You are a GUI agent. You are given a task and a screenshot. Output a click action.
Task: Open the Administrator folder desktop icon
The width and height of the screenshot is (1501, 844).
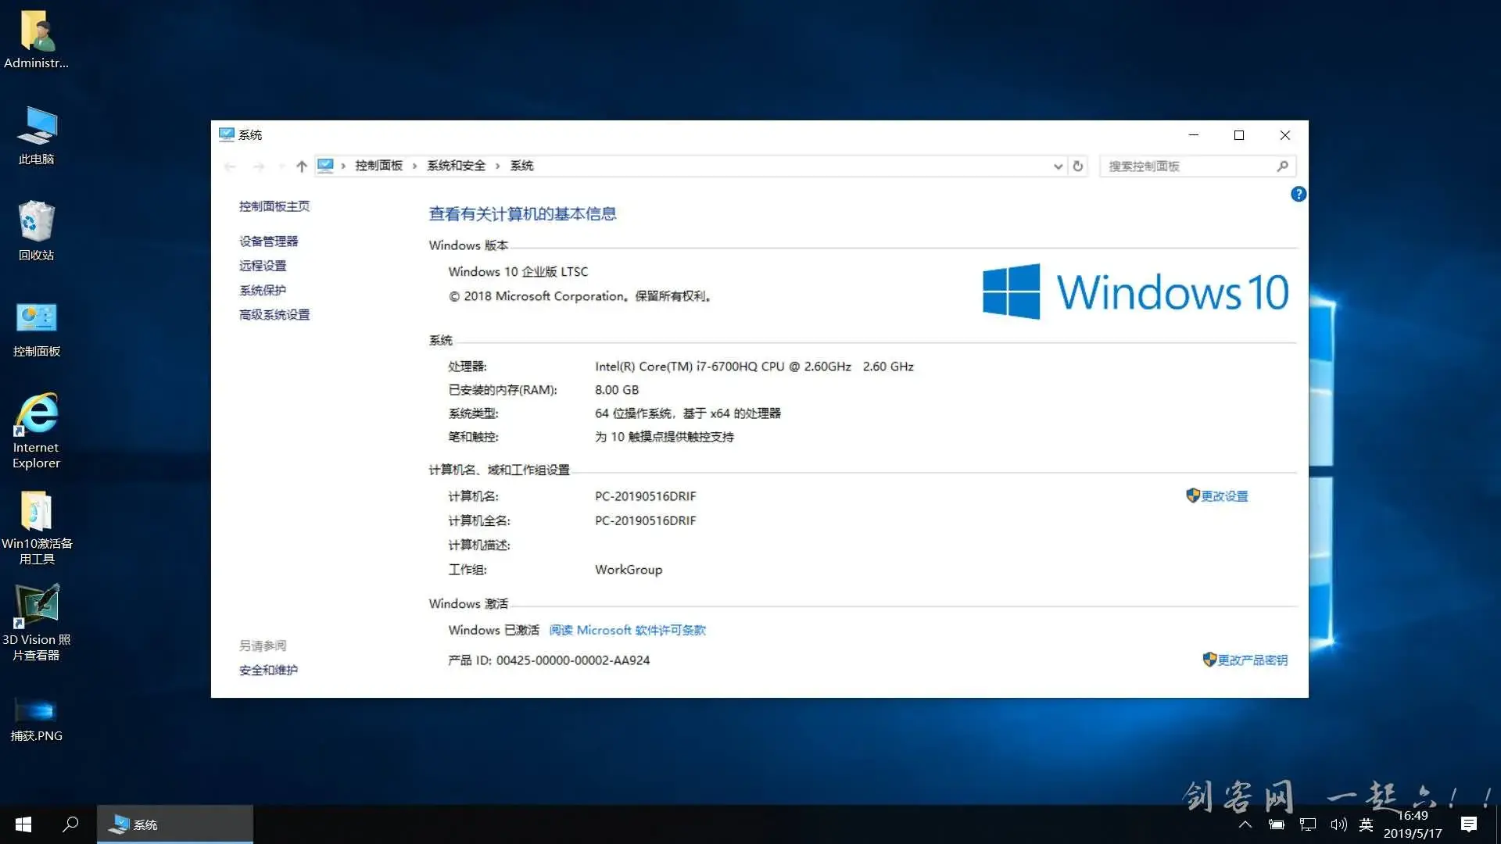[36, 39]
